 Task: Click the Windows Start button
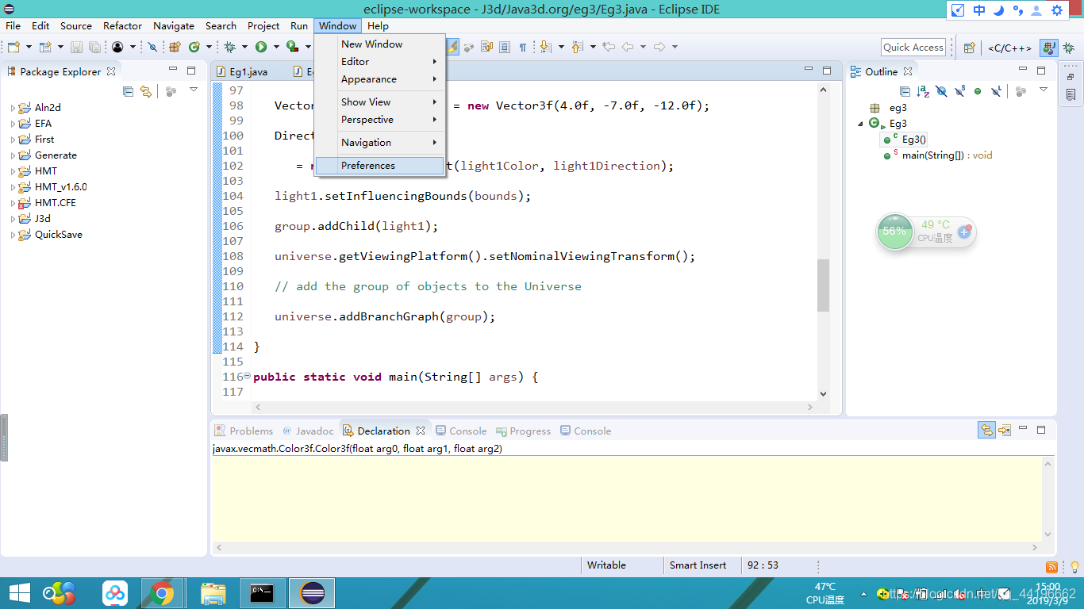[19, 592]
